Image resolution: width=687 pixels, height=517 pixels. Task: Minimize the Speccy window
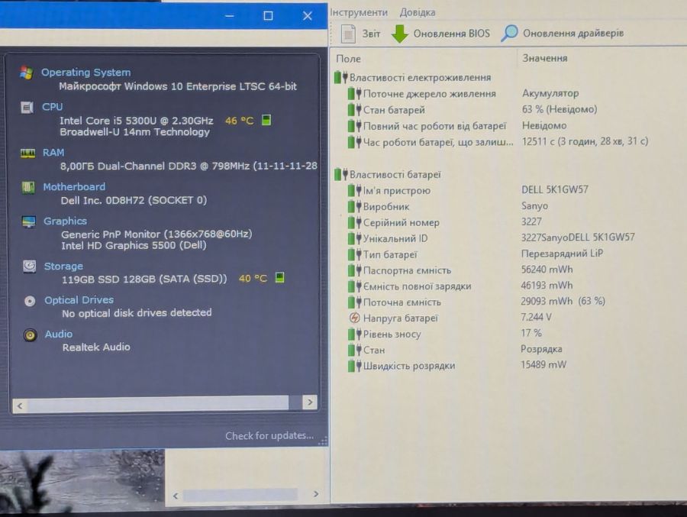(x=229, y=16)
